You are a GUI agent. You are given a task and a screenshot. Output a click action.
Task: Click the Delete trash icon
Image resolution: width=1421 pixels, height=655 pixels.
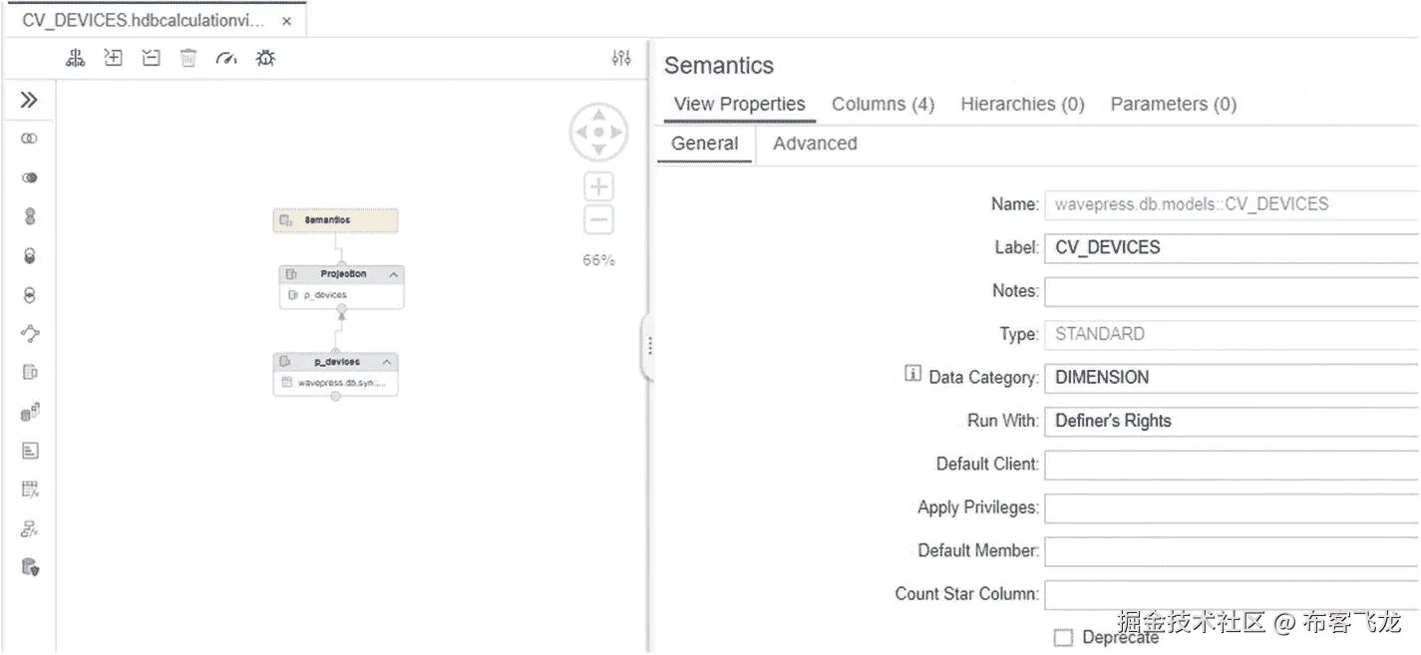point(188,59)
